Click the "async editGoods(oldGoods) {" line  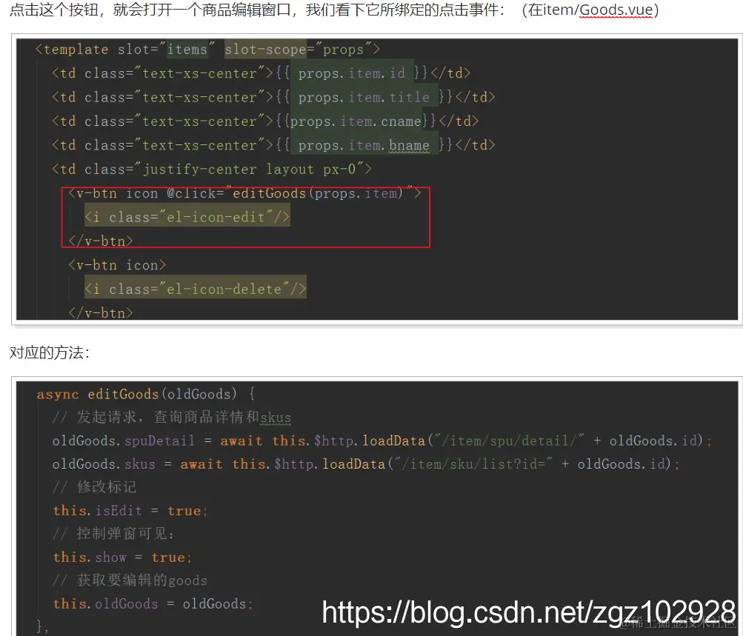[146, 394]
